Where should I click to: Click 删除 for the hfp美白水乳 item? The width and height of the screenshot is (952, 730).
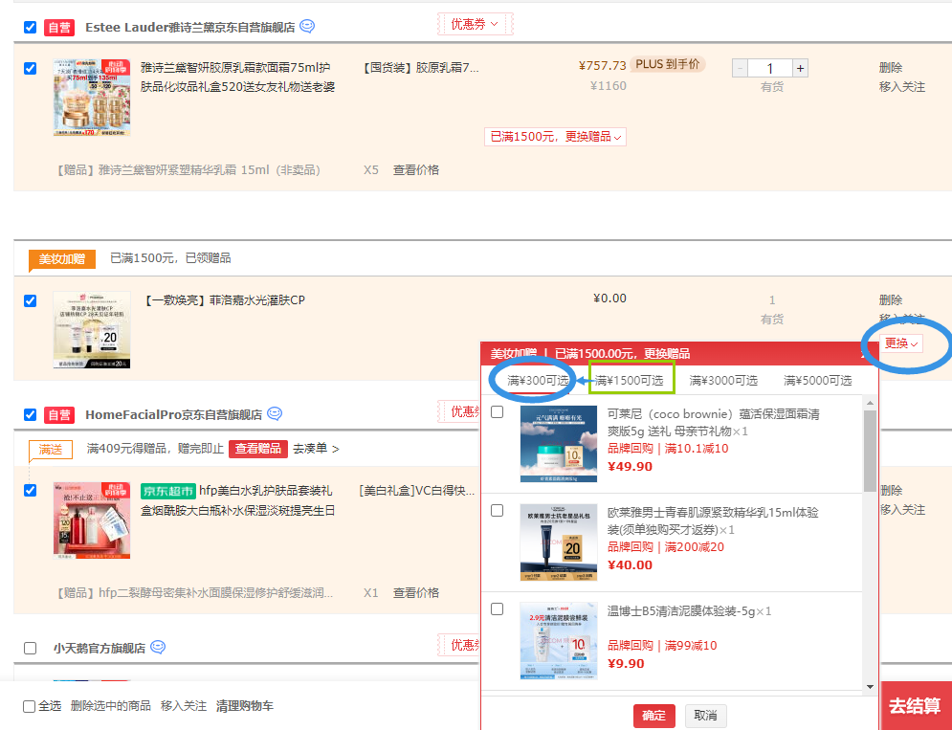point(892,490)
